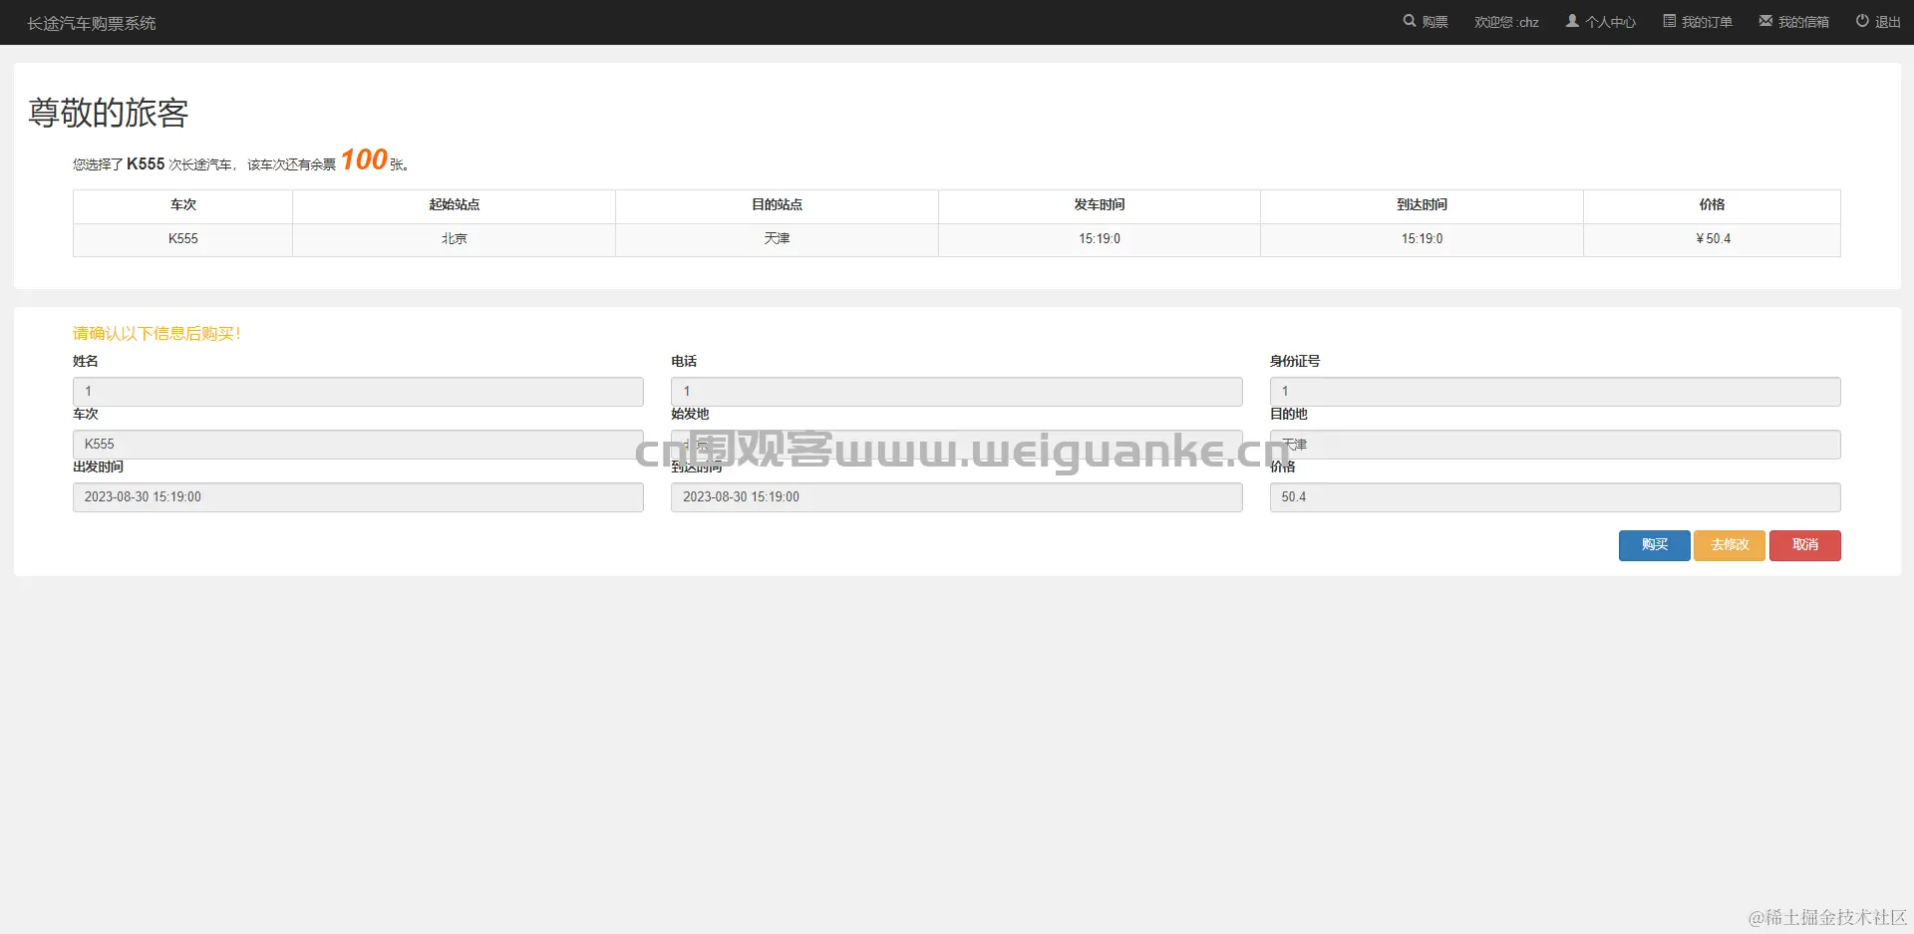Click the 电话 input field

(x=957, y=392)
